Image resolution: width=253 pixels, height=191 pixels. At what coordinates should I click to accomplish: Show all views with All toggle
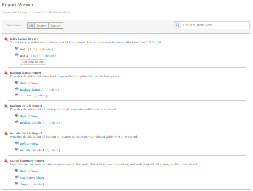tap(31, 26)
